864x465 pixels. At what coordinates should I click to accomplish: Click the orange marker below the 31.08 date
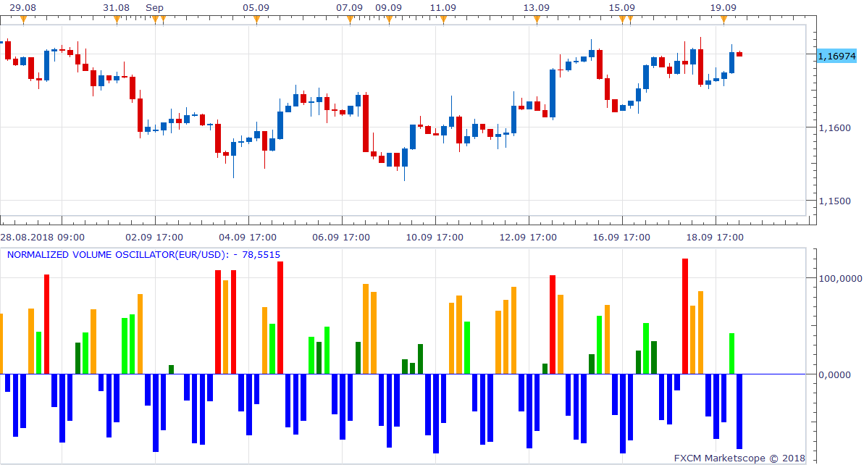tap(117, 20)
